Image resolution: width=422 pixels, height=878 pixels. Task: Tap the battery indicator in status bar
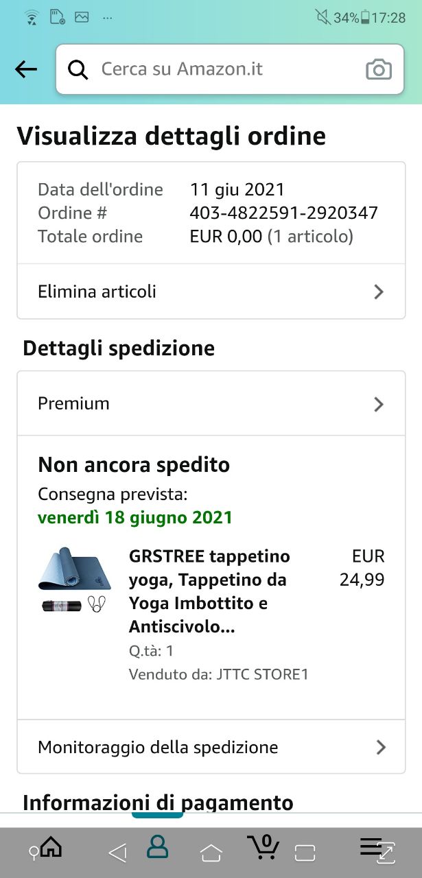pyautogui.click(x=365, y=18)
